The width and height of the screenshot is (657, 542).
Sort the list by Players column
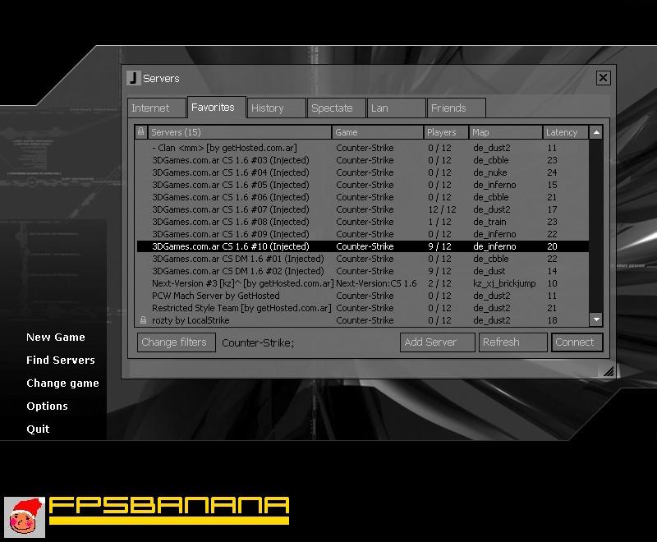pyautogui.click(x=446, y=132)
